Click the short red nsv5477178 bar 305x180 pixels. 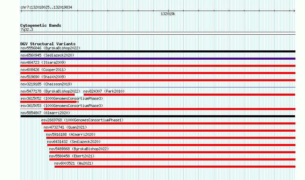point(47,95)
